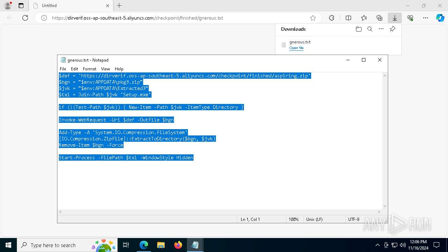
Task: Open the Favorites list icon
Action: pyautogui.click(x=364, y=18)
